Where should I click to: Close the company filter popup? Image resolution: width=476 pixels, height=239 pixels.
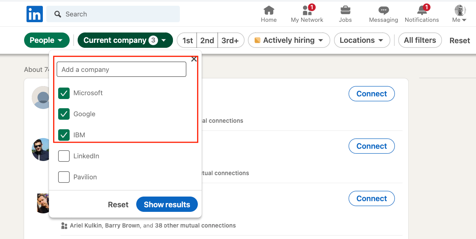point(194,59)
